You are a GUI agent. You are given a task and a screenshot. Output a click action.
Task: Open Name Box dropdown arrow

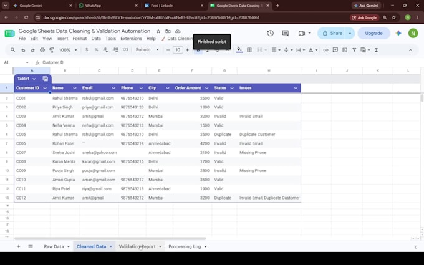click(27, 62)
